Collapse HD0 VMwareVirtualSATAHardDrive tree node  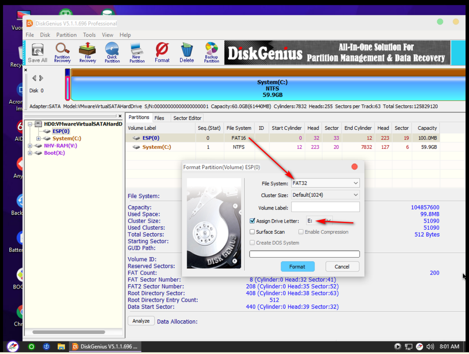point(30,124)
